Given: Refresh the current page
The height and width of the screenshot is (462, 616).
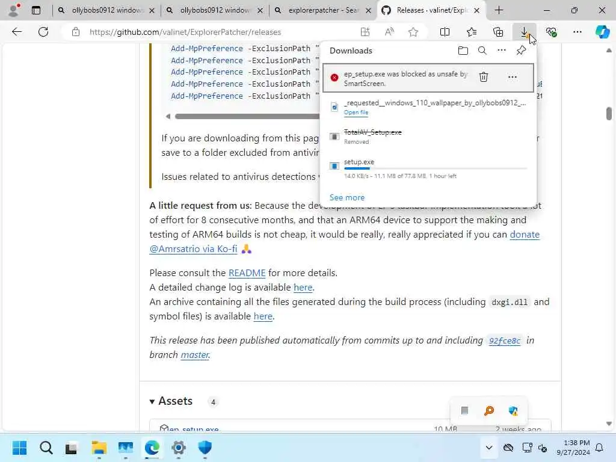Looking at the screenshot, I should pos(43,32).
